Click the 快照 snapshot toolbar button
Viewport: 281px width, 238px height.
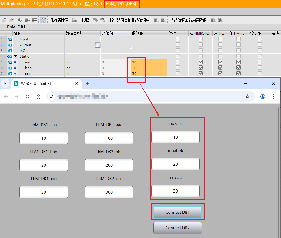[85, 20]
